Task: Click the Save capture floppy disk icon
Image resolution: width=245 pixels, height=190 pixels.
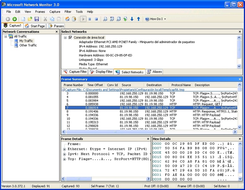Action: pos(37,19)
